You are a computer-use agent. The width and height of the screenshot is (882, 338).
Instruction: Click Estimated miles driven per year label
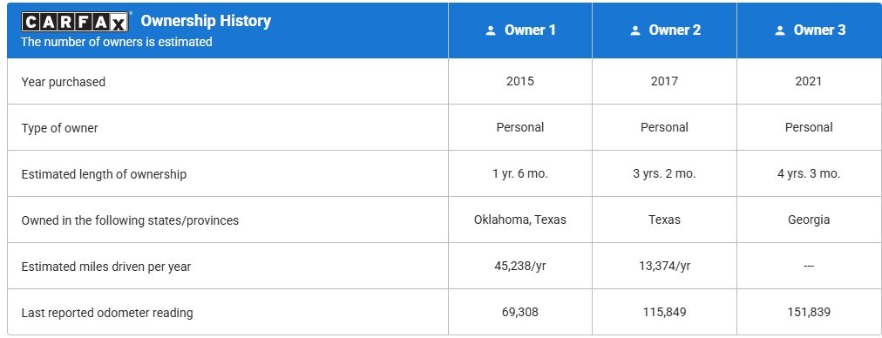[x=105, y=267]
